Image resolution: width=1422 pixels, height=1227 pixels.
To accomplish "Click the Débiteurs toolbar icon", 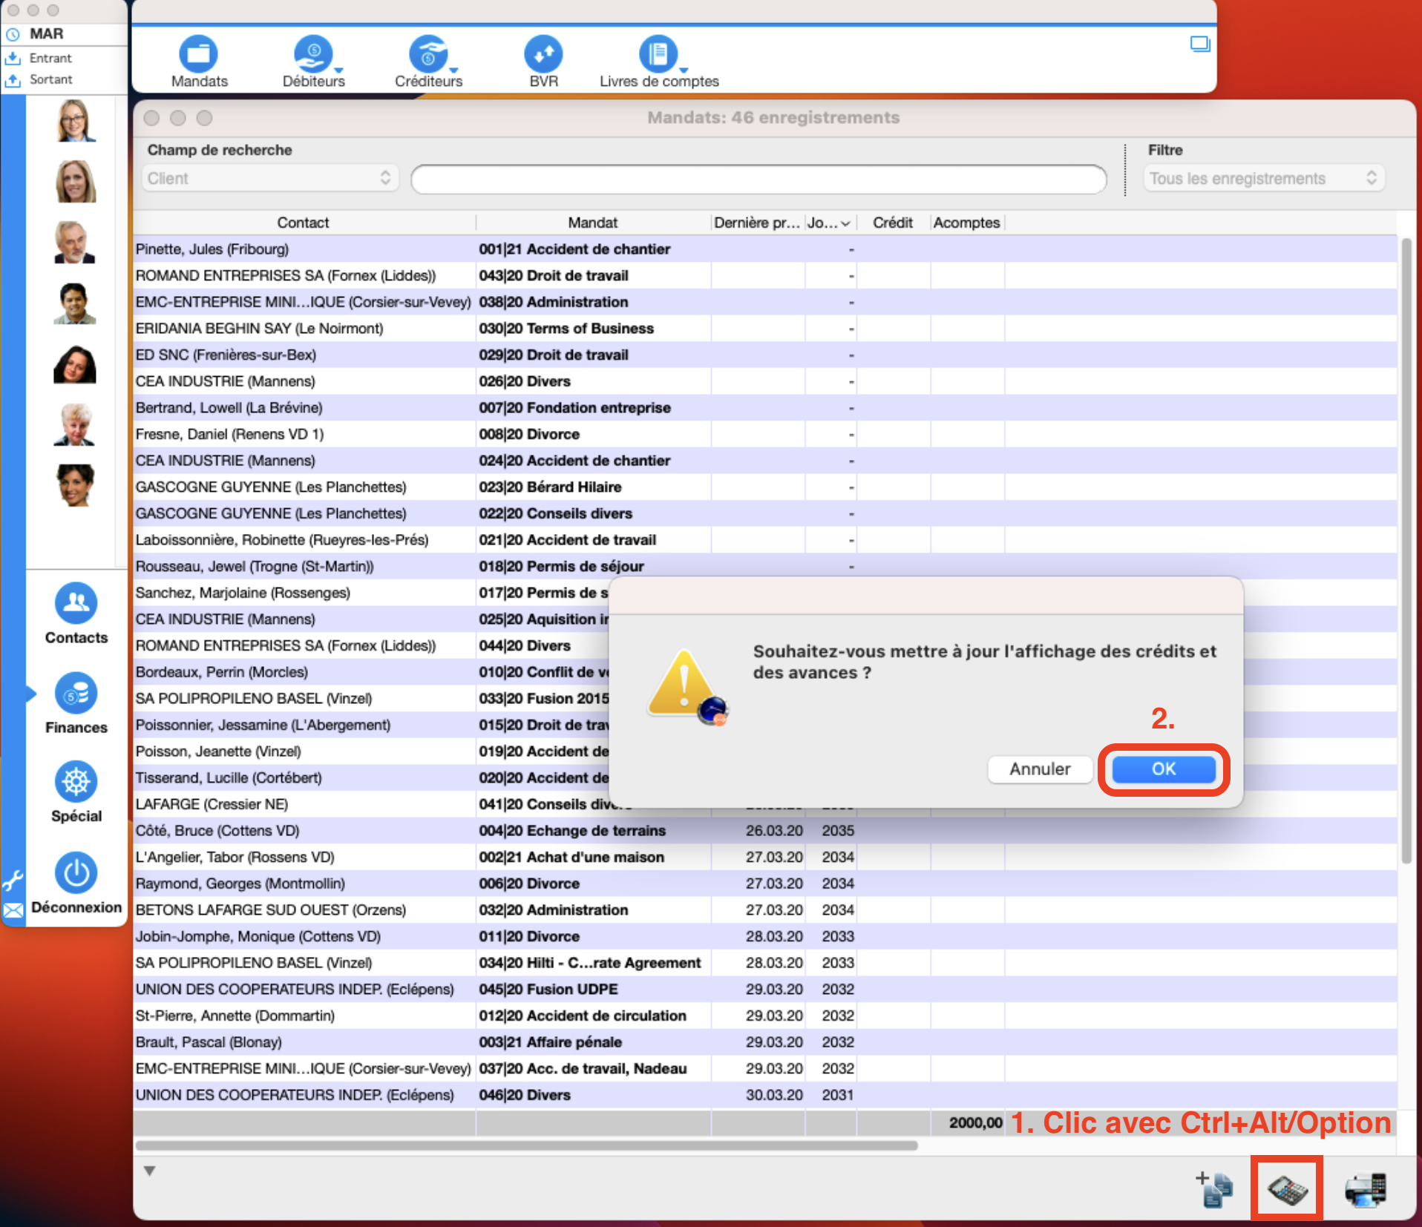I will (312, 55).
